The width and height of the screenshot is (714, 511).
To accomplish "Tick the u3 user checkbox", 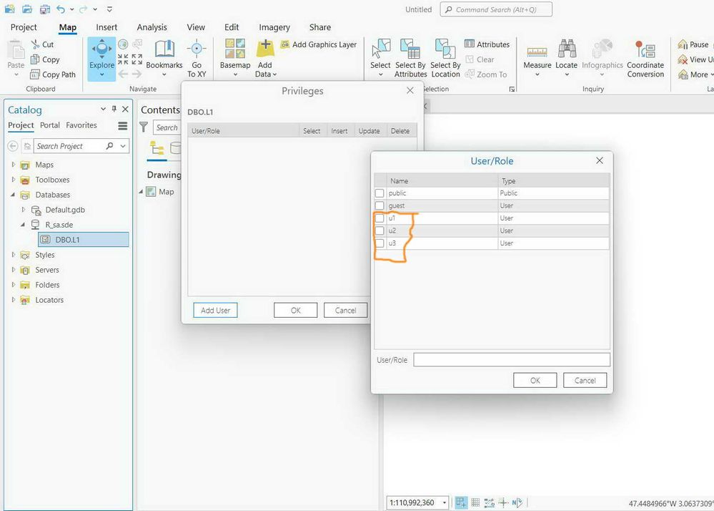I will point(380,243).
